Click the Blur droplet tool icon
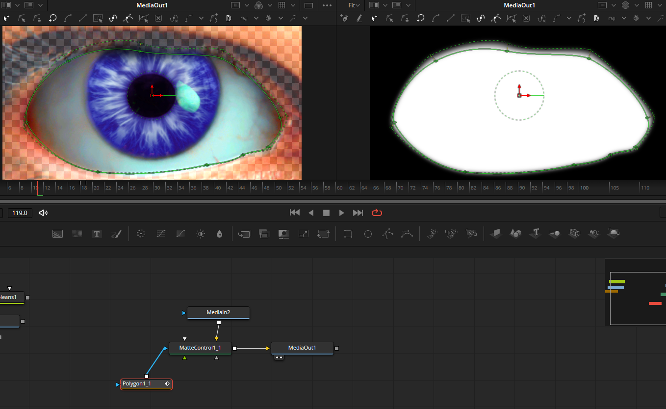The width and height of the screenshot is (666, 409). [x=219, y=234]
